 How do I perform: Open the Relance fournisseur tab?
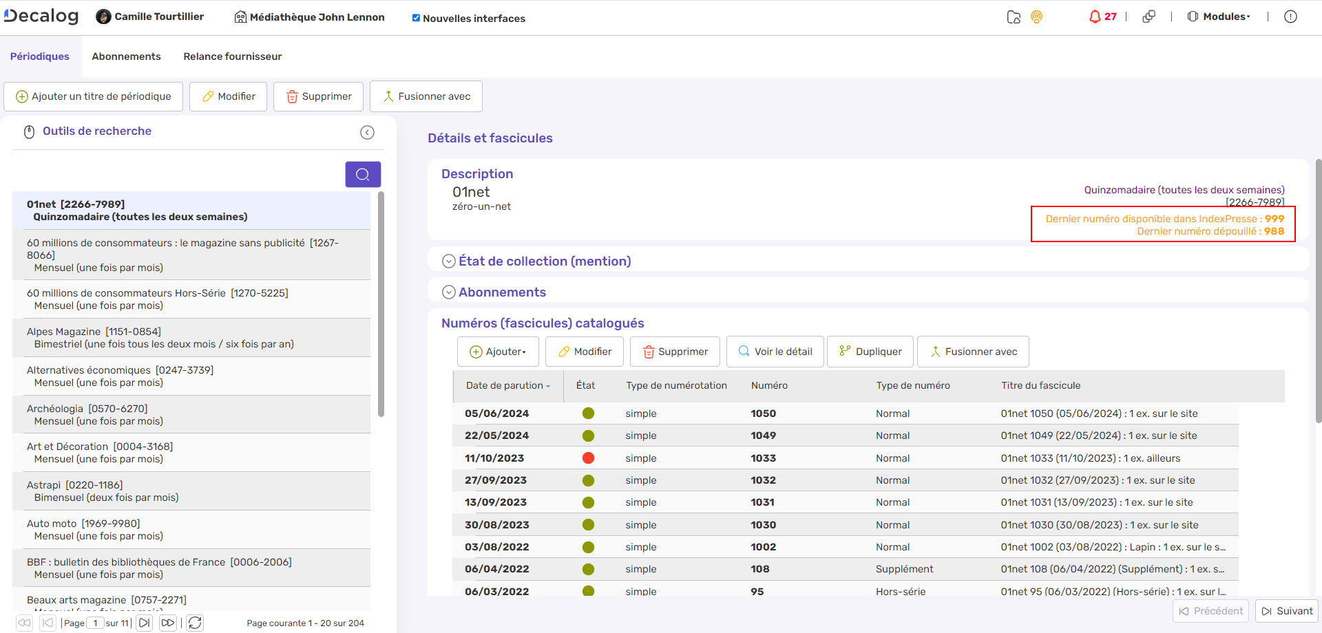click(x=232, y=56)
